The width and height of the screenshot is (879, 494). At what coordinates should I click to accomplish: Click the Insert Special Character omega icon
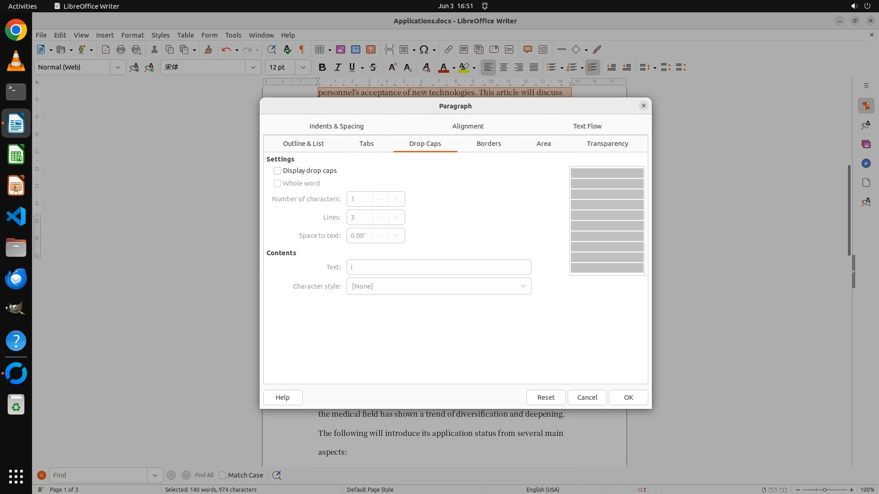424,49
